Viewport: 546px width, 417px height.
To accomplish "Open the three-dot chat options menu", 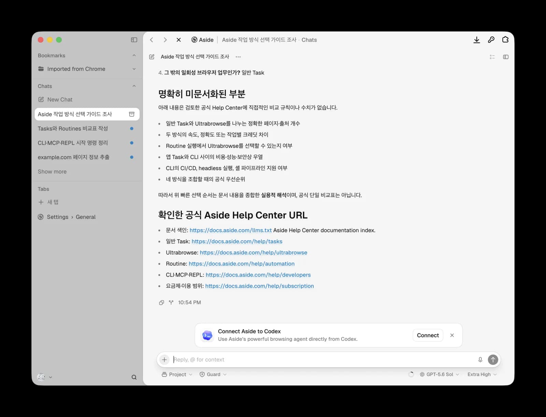I will pos(238,57).
